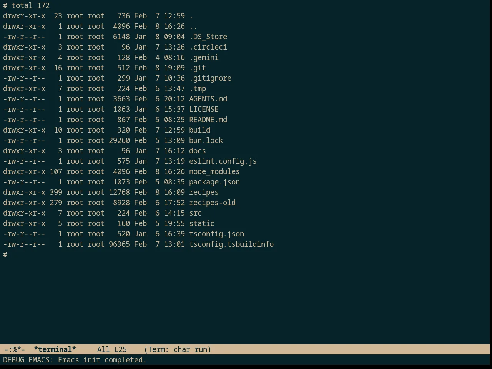
Task: Click the echo area showing Emacs init completed
Action: click(x=75, y=360)
